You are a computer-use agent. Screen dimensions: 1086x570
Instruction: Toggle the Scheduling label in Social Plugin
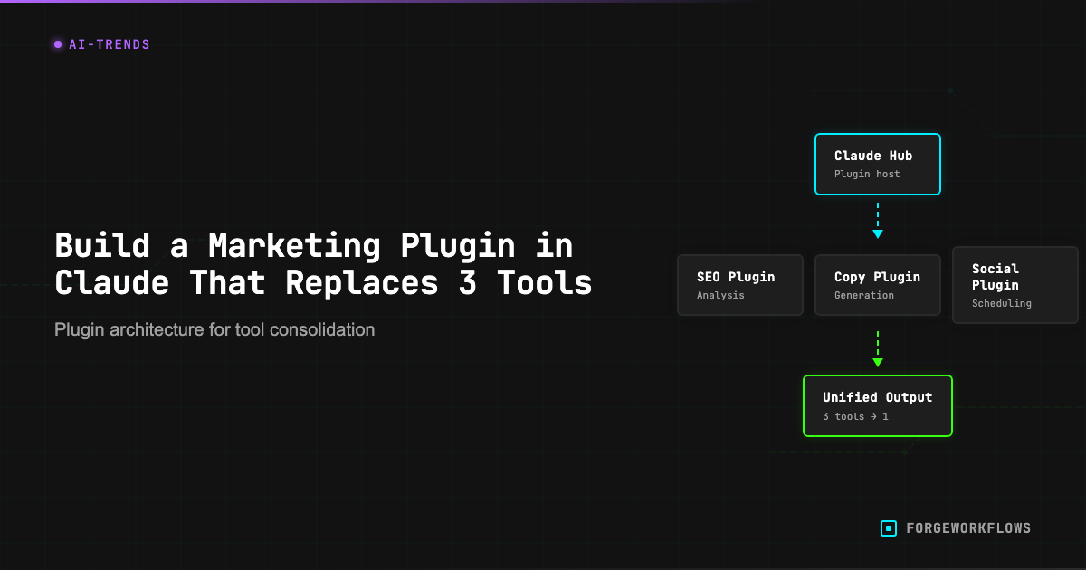click(1001, 303)
